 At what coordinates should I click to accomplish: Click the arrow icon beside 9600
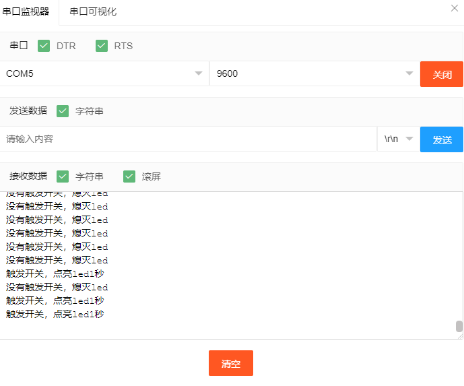pyautogui.click(x=409, y=74)
